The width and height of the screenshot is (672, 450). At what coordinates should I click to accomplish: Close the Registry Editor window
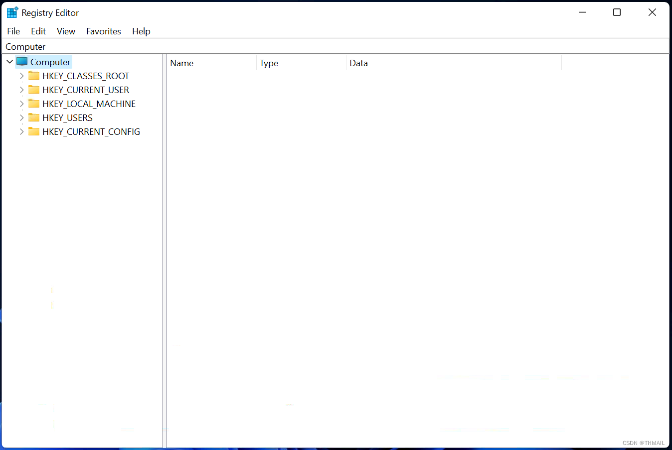pyautogui.click(x=652, y=12)
